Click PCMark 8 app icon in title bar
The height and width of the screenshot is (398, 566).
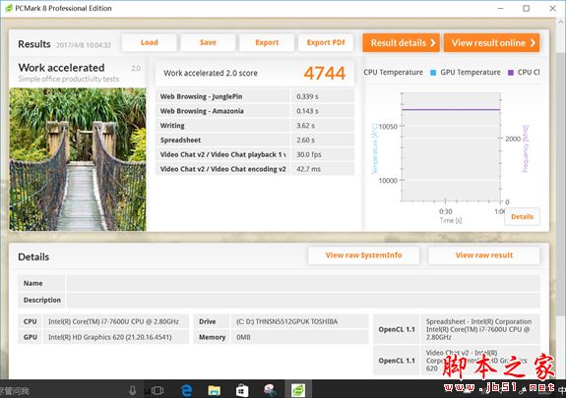9,8
